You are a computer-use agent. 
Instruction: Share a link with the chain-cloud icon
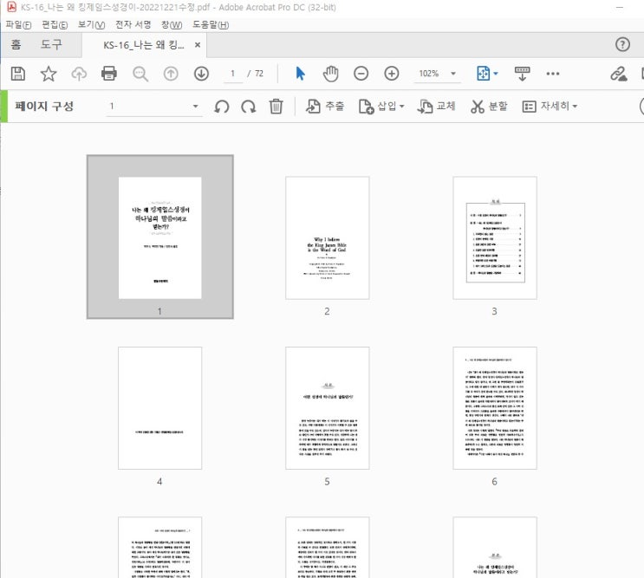(x=619, y=74)
